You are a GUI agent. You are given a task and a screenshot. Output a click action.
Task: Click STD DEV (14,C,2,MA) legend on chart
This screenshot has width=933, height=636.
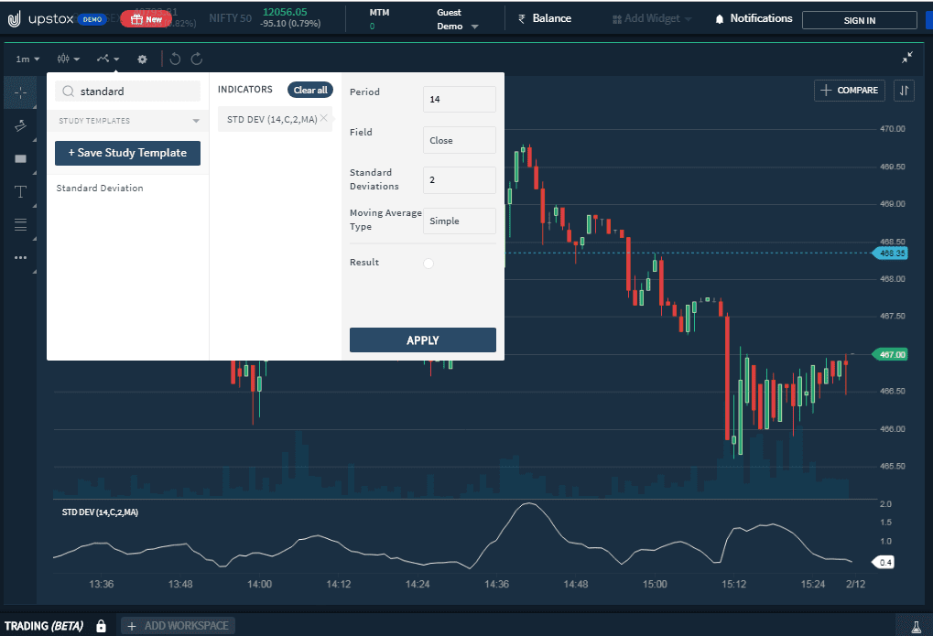pyautogui.click(x=100, y=512)
